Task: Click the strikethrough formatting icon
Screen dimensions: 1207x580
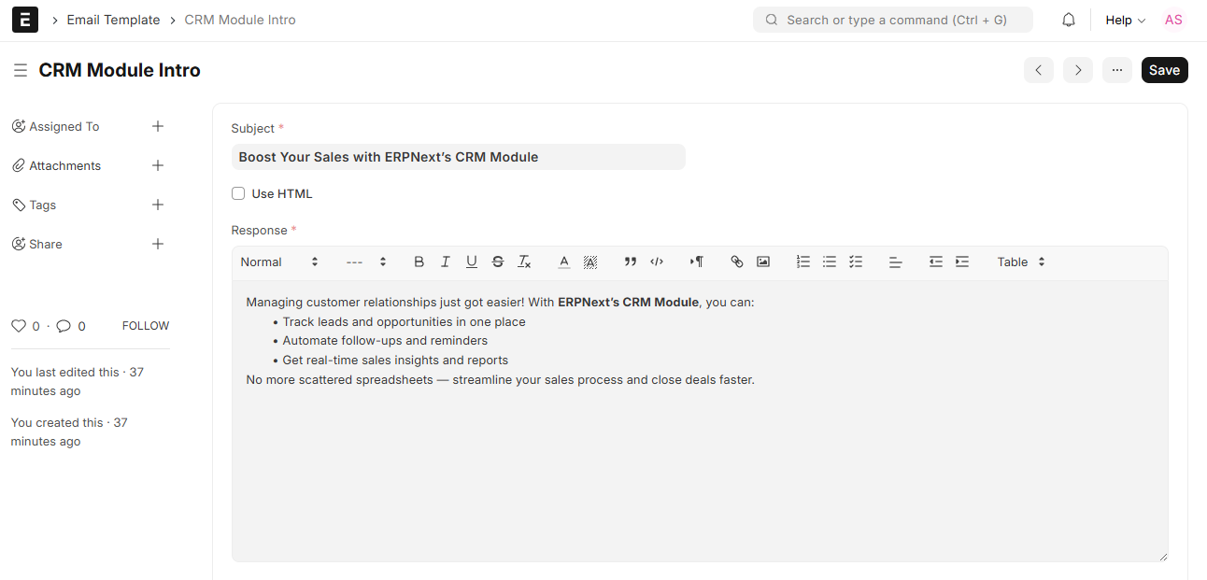Action: click(x=498, y=262)
